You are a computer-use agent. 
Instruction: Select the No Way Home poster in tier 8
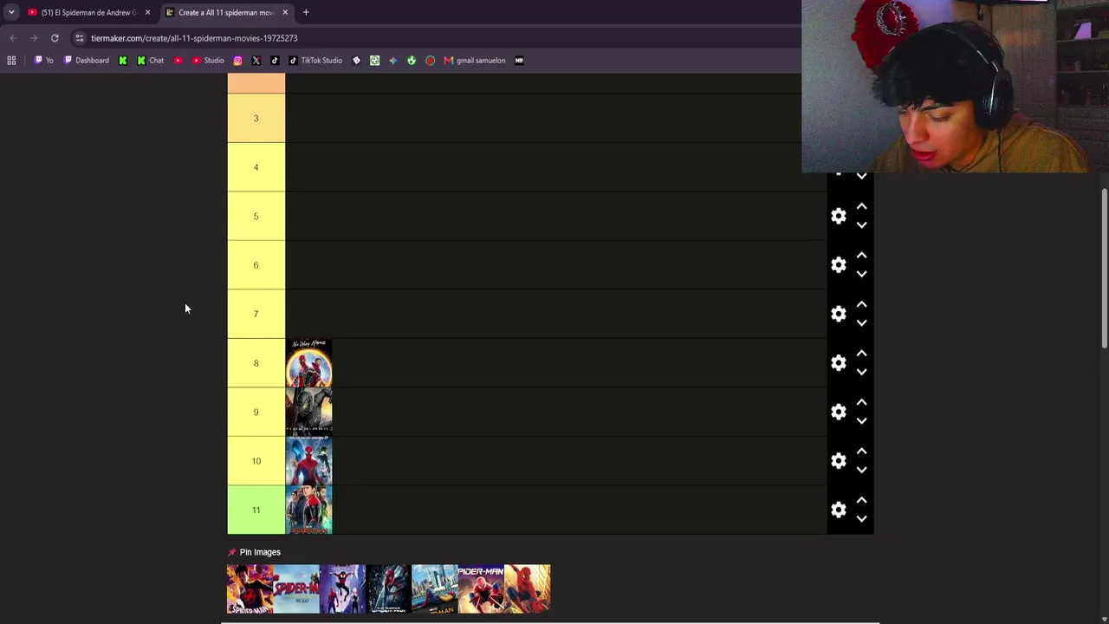point(308,363)
